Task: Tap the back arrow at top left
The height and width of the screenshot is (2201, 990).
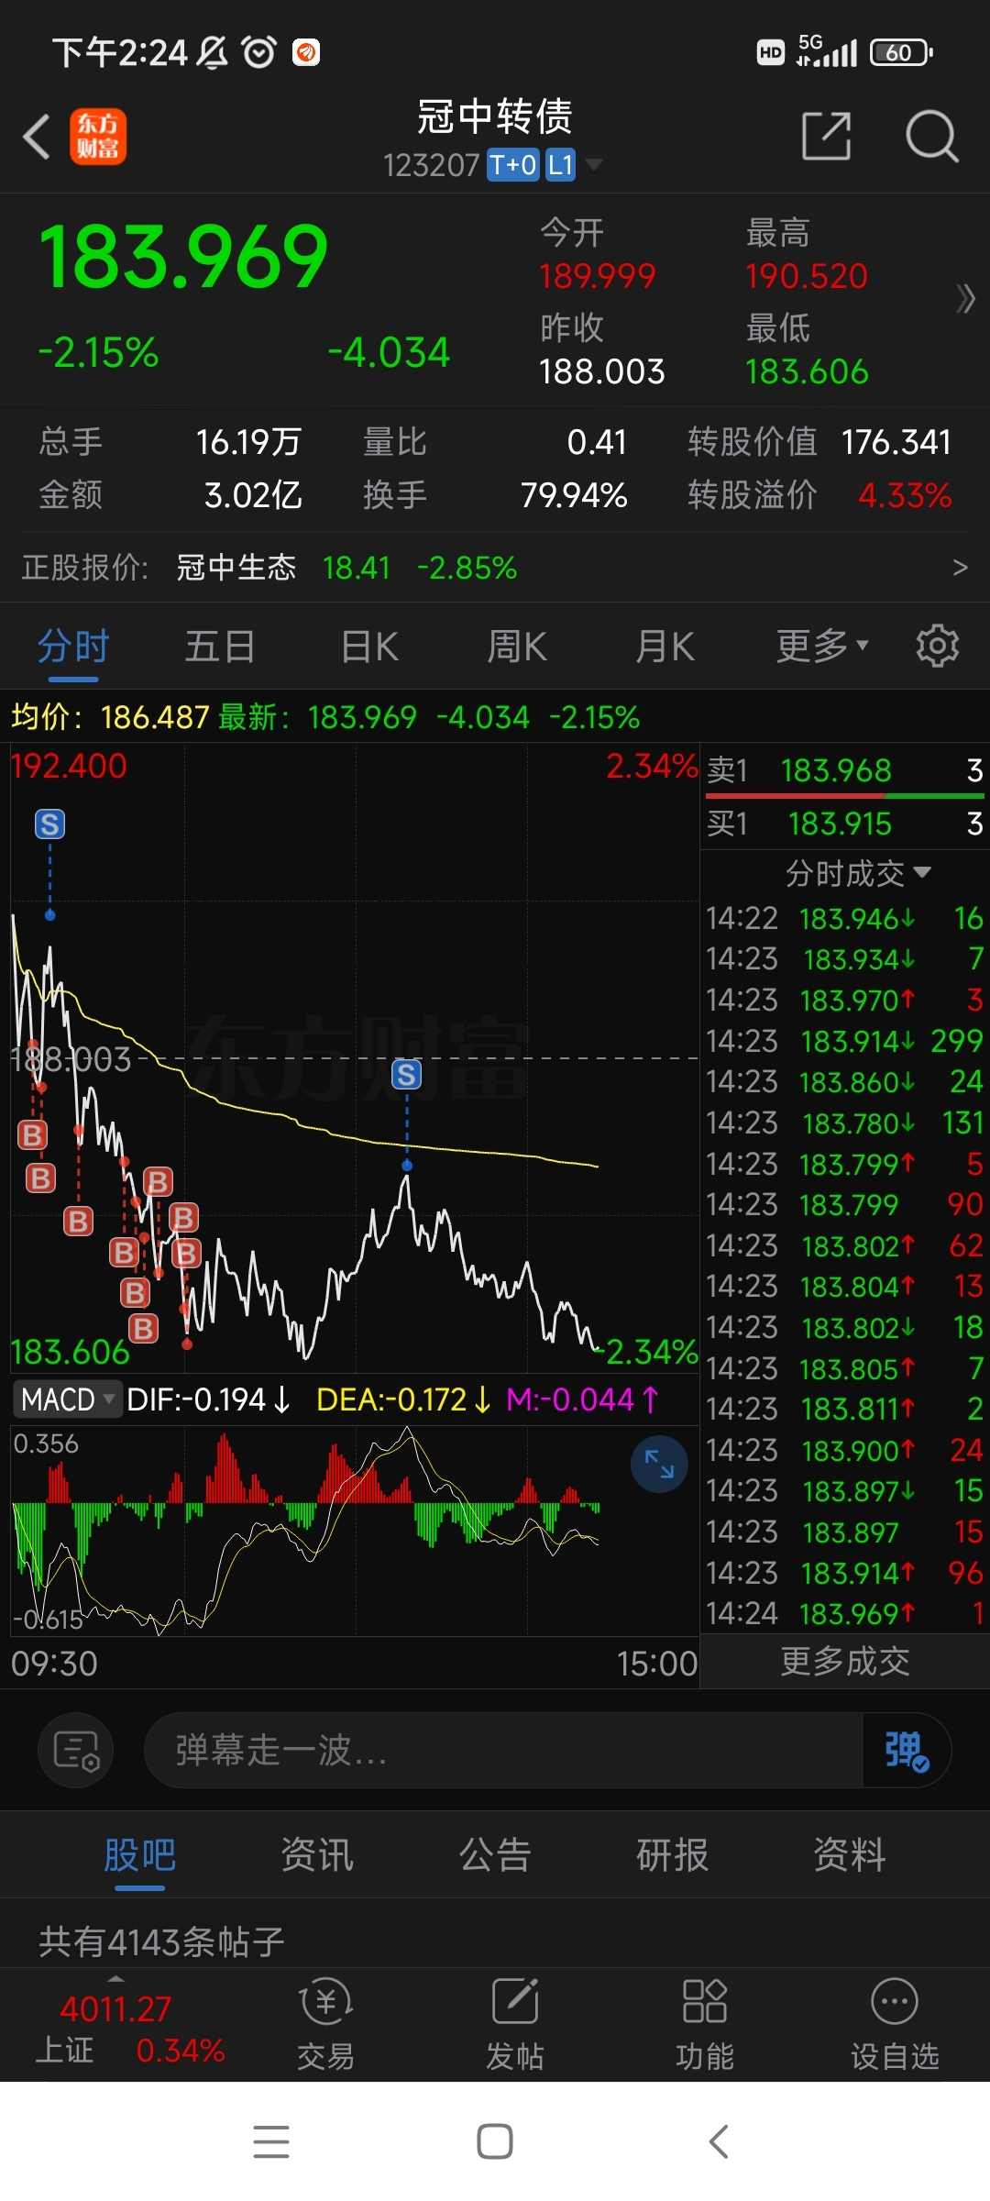Action: coord(37,138)
